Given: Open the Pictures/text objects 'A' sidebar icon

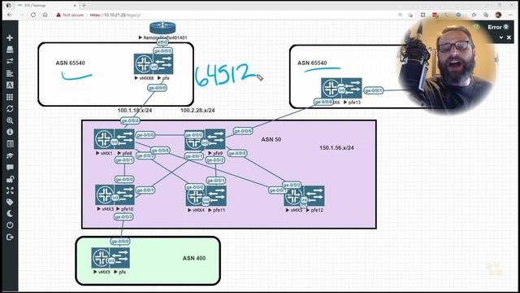Looking at the screenshot, I should point(10,85).
